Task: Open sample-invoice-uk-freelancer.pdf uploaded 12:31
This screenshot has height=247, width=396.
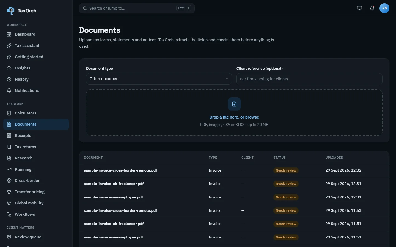Action: [114, 184]
